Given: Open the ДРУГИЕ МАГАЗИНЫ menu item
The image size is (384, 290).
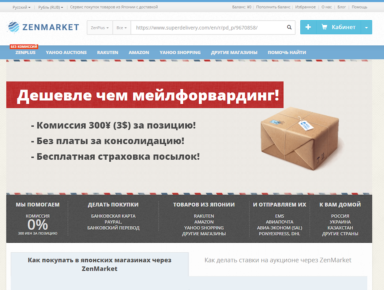Looking at the screenshot, I should [x=234, y=53].
